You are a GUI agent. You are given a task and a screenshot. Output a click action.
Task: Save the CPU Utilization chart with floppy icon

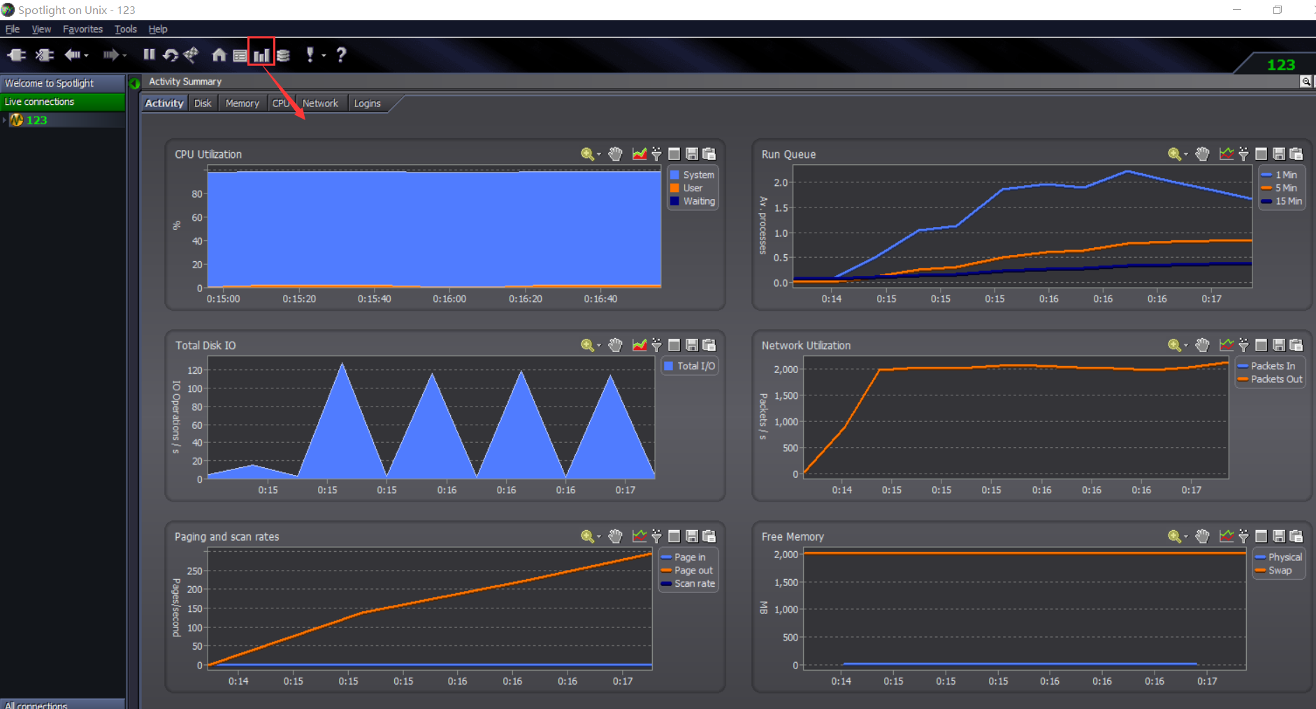pos(692,154)
